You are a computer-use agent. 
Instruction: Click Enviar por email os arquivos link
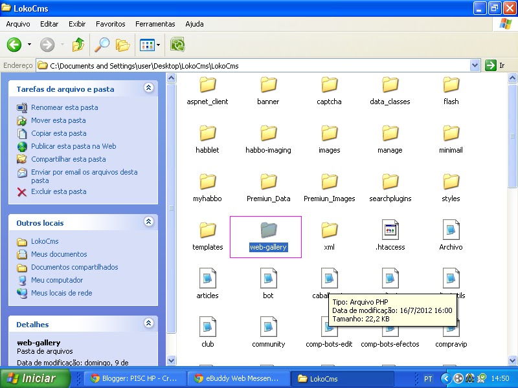tap(84, 176)
